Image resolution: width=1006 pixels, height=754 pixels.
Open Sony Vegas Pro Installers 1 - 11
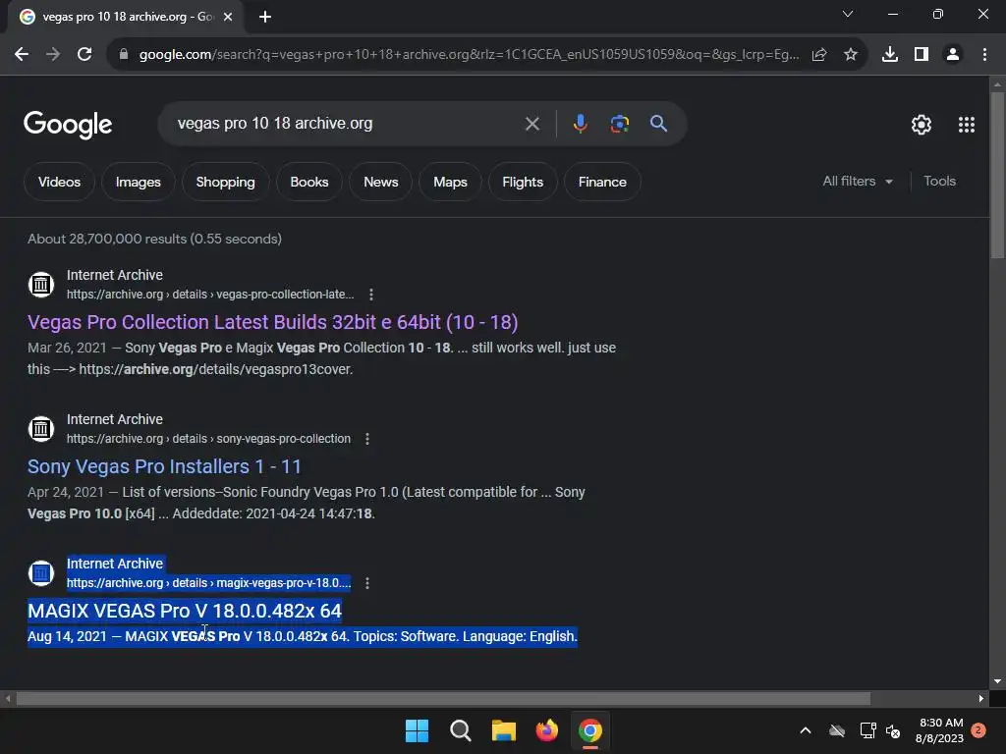[164, 466]
